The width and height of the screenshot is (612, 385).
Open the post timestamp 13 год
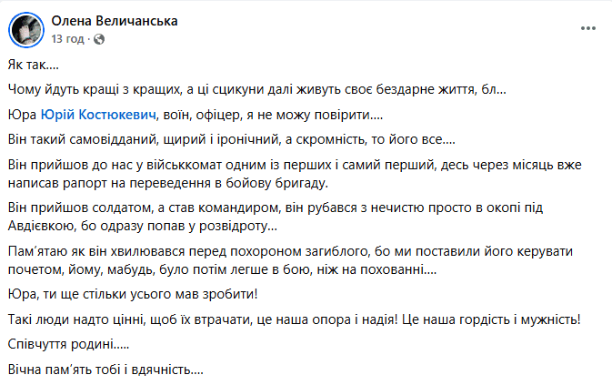(x=67, y=39)
